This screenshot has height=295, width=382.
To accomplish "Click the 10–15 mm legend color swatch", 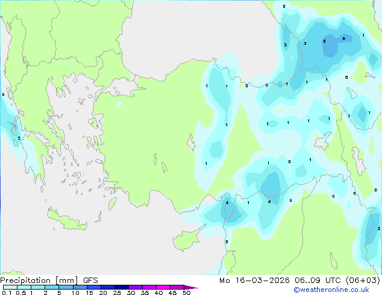I will point(80,287).
